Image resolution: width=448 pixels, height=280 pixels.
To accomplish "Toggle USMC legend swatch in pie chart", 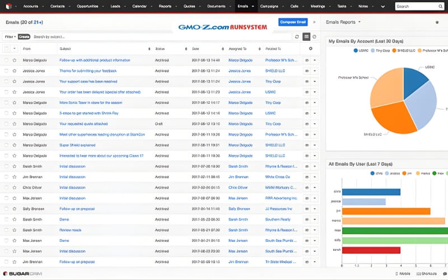I will [356, 50].
